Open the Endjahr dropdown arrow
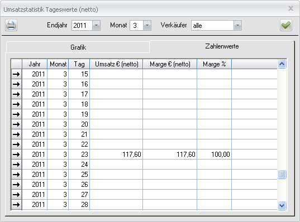300x222 pixels. point(97,26)
